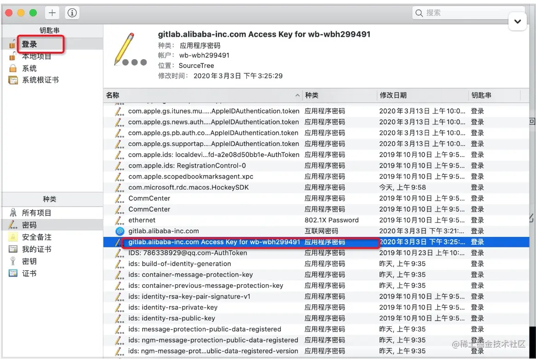Select the 系统 keychain

pos(52,68)
